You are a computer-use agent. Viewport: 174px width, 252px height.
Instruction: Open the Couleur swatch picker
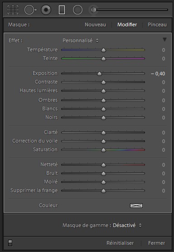tap(136, 206)
